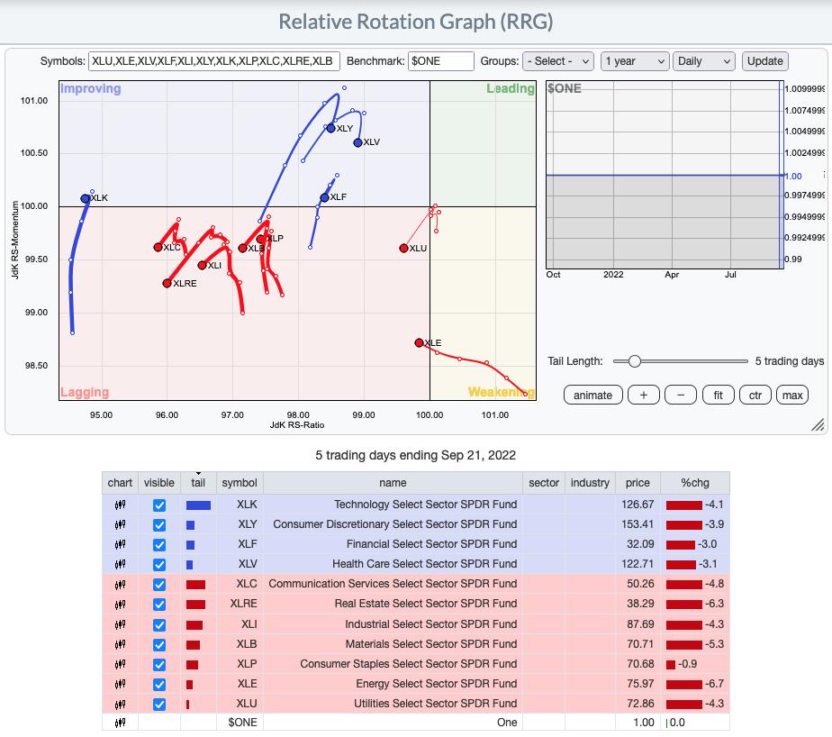The width and height of the screenshot is (832, 737).
Task: Select Technology Select Sector SPDR Fund name
Action: (x=425, y=505)
